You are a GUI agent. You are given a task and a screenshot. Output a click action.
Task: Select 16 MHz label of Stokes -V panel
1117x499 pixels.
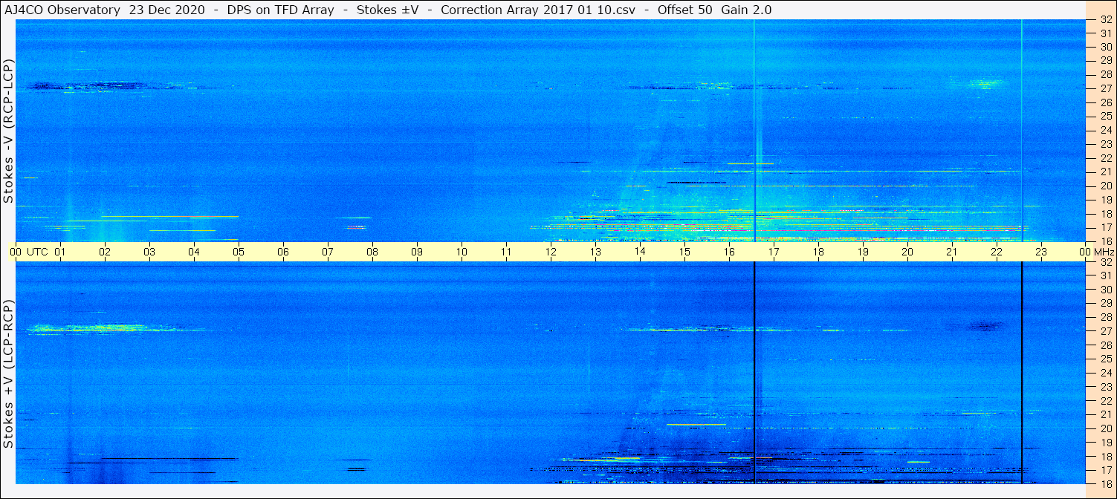1106,241
